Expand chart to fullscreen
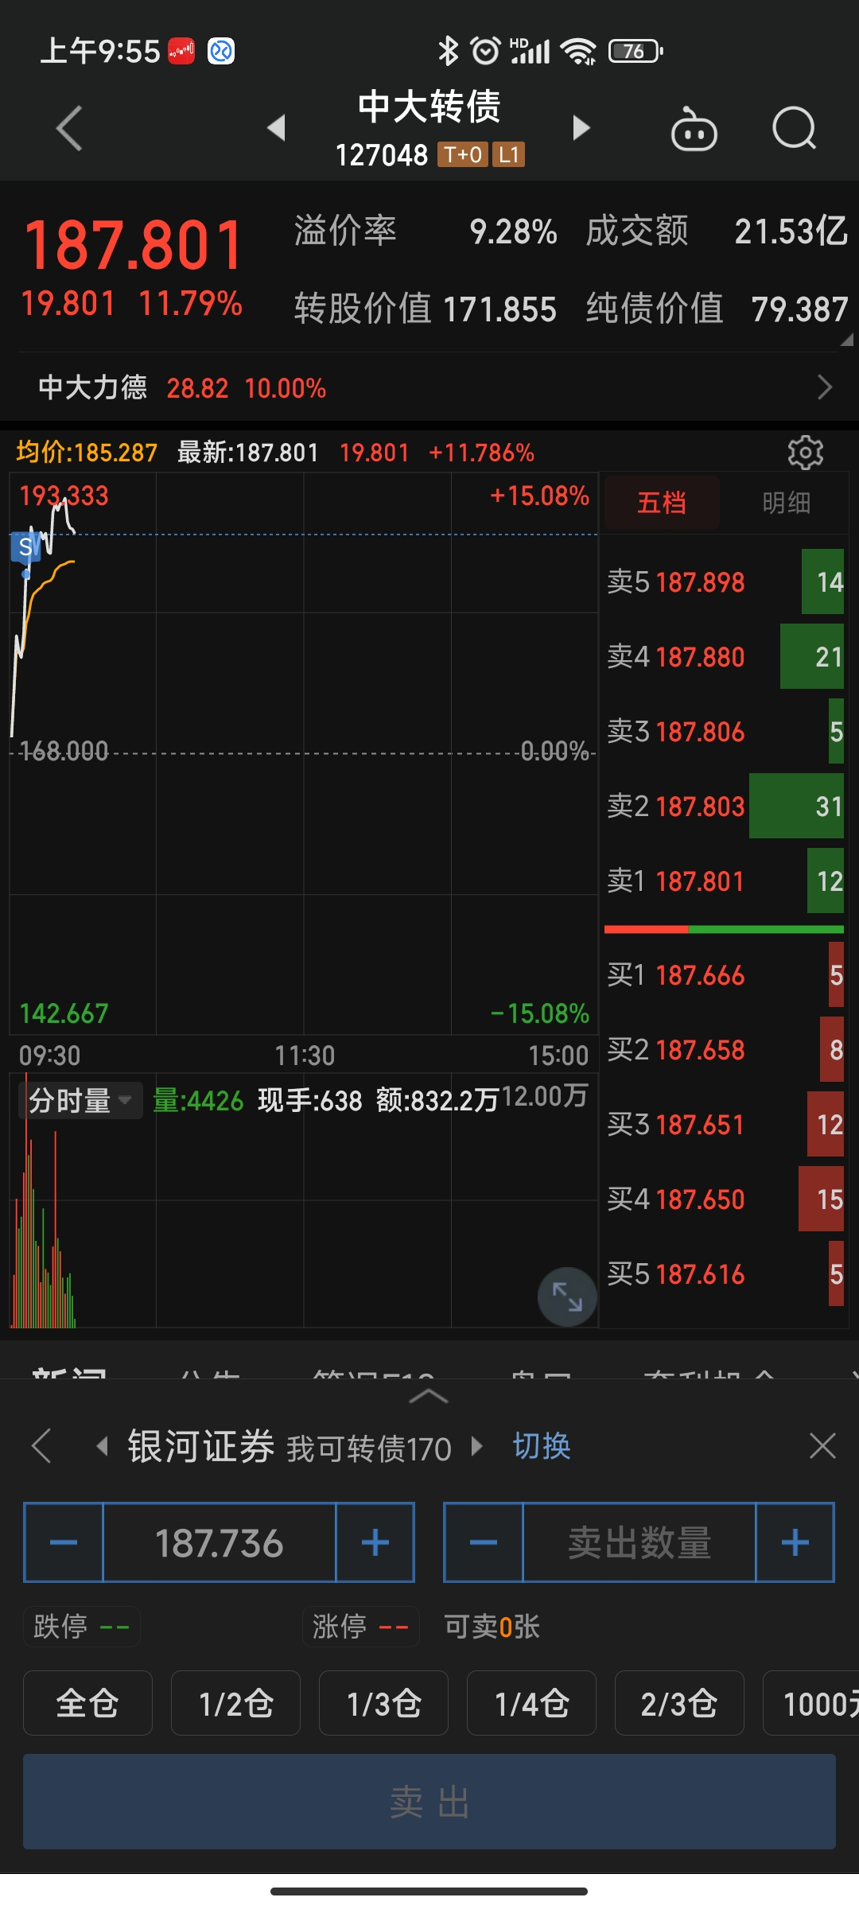This screenshot has height=1909, width=859. 567,1297
